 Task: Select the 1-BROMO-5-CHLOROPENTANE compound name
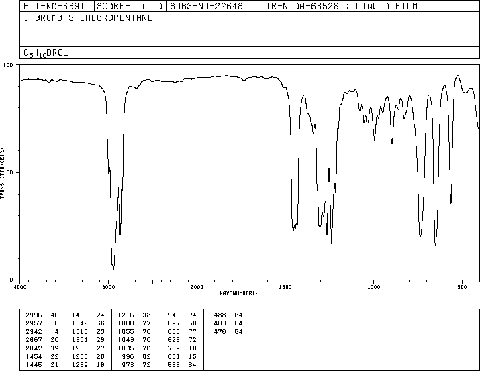tap(88, 18)
